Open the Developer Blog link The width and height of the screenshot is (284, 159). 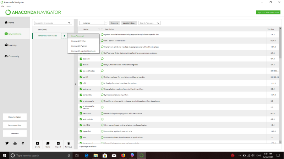(x=15, y=125)
